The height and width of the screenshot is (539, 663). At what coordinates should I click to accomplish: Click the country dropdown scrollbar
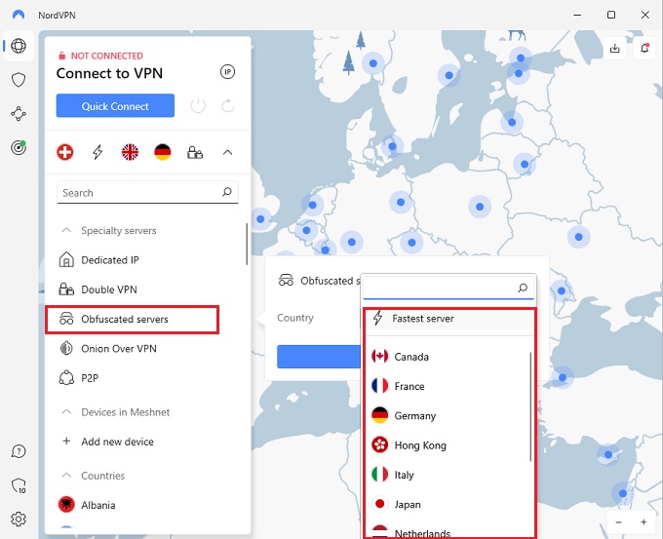point(530,406)
